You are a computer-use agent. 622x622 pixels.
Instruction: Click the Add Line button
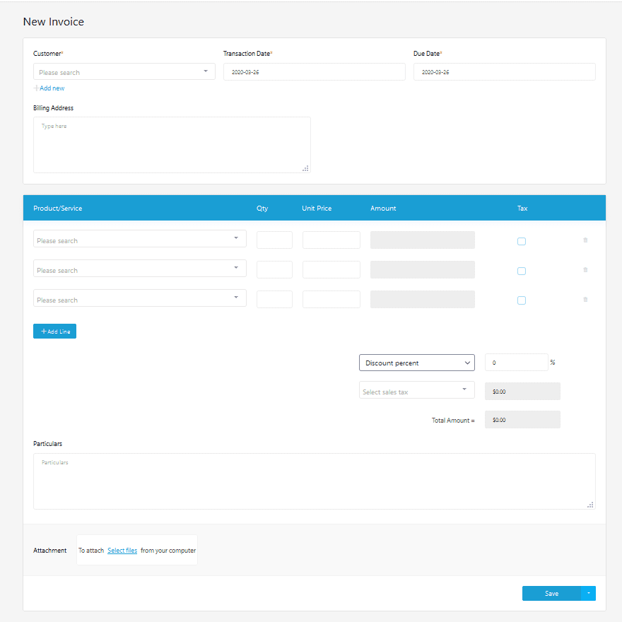click(54, 331)
